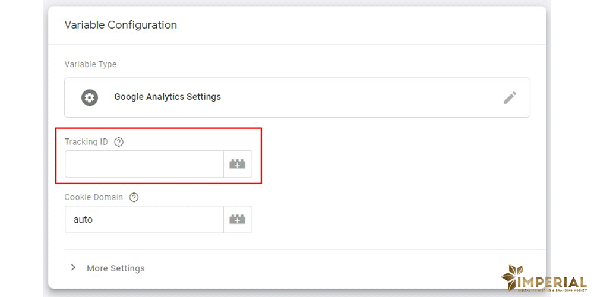Click the Imperial gold leaf logo emblem
Viewport: 594px width, 297px height.
pyautogui.click(x=512, y=276)
